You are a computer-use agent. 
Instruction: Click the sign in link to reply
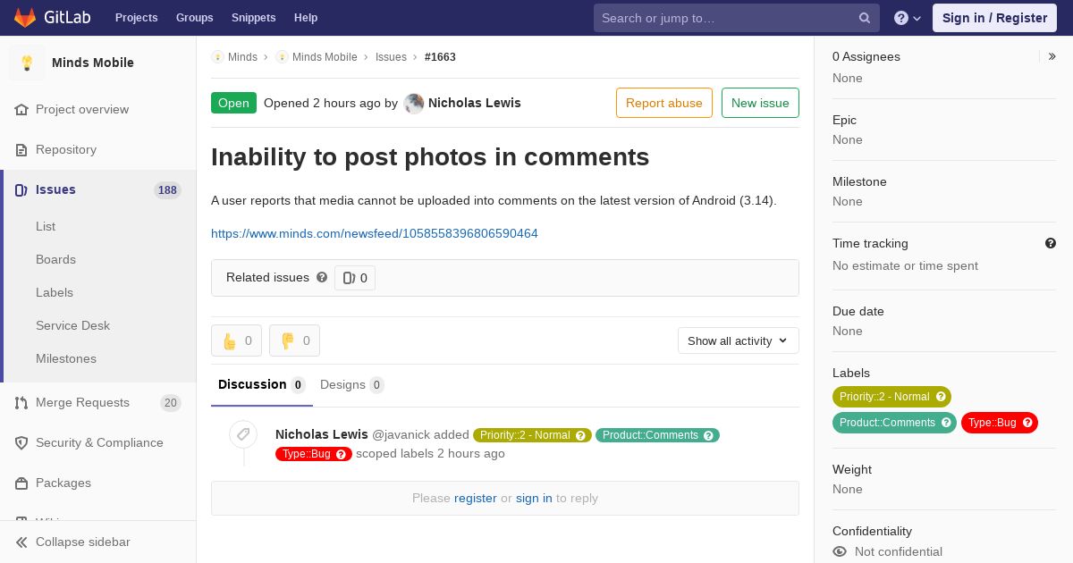534,499
